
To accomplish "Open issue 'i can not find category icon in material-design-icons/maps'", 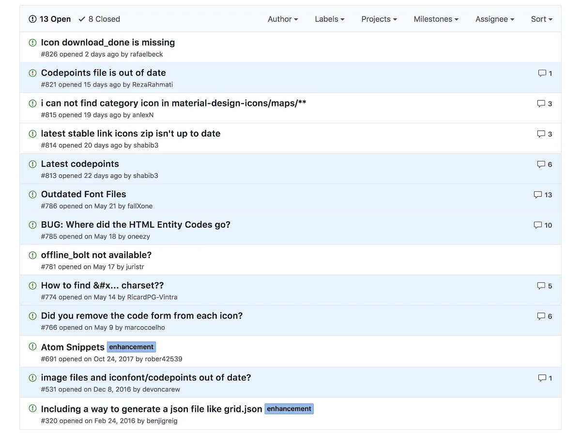I will coord(174,103).
